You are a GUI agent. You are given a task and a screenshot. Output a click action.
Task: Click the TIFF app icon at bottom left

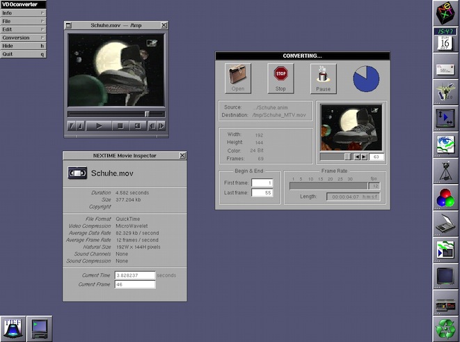pos(13,329)
